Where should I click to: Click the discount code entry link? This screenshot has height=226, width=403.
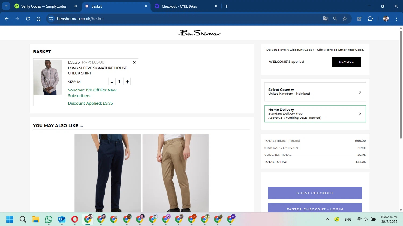[315, 50]
